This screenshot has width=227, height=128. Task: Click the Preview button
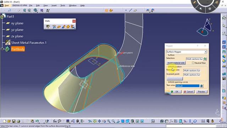pos(201,92)
